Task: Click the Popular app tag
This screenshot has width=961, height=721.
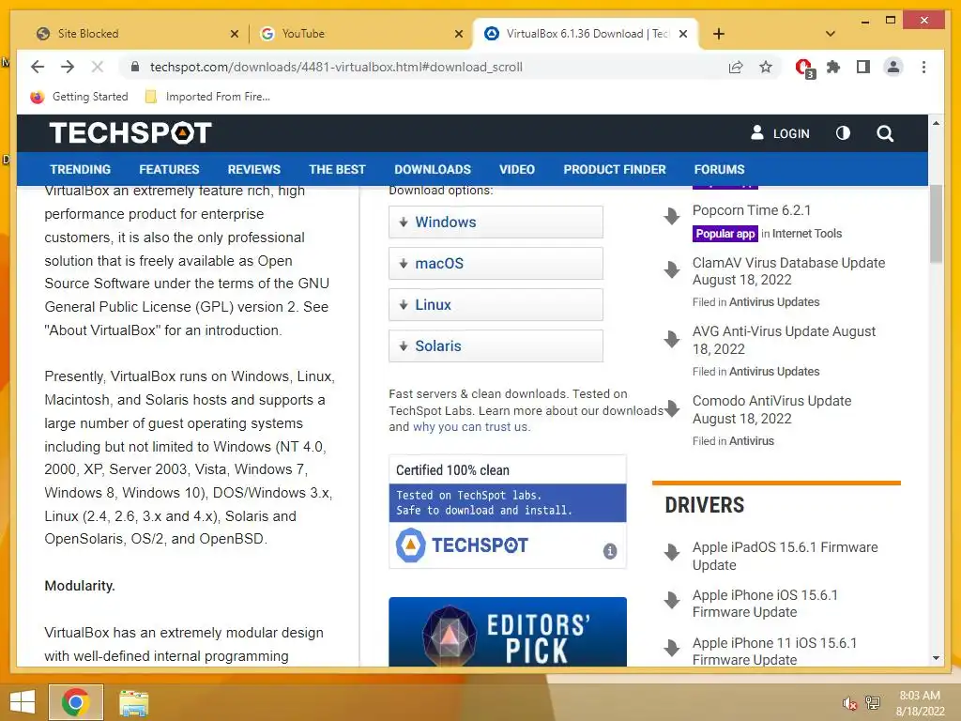Action: [725, 234]
